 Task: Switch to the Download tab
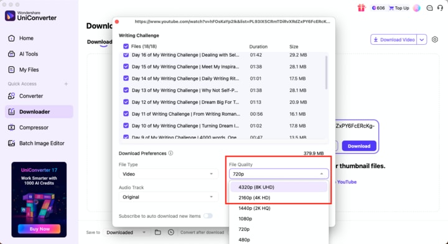(100, 42)
